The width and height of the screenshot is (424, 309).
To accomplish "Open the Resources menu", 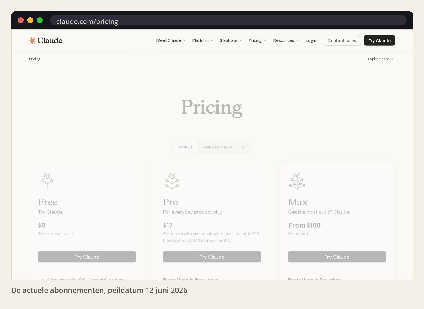I will (x=286, y=40).
